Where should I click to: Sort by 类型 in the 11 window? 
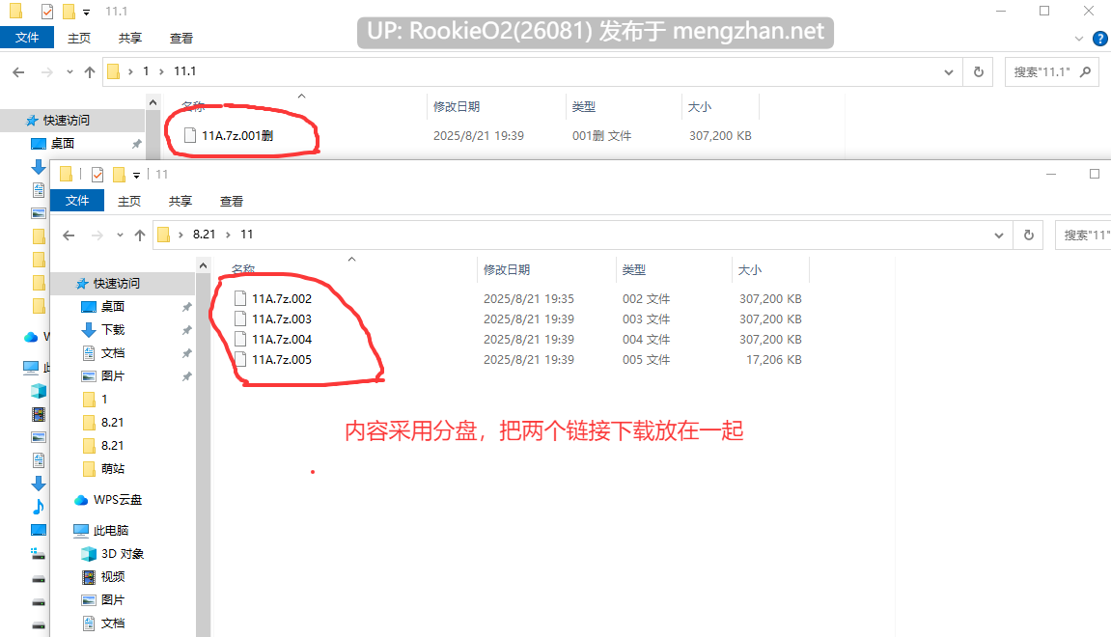point(634,270)
